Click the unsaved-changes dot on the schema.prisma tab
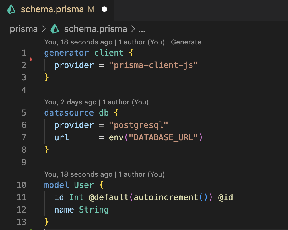 click(x=104, y=9)
